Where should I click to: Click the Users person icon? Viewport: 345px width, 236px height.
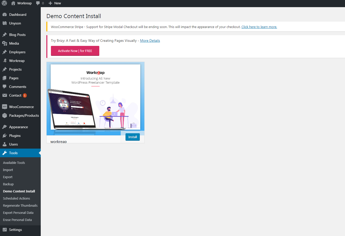pos(5,144)
